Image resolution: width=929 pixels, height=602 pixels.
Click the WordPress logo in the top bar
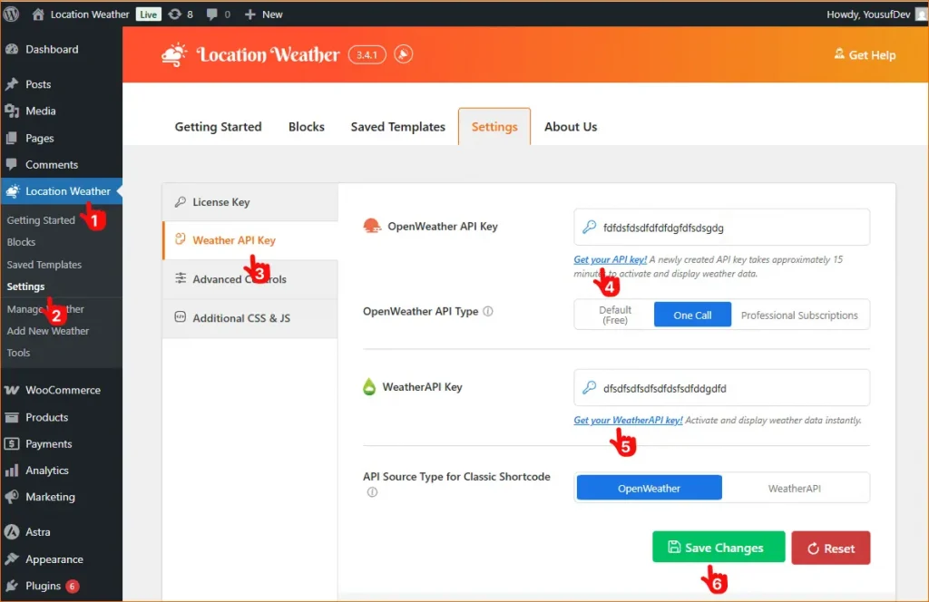coord(13,14)
